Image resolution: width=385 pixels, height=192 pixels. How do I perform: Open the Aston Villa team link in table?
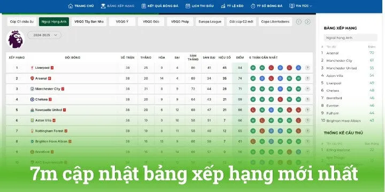pos(43,121)
